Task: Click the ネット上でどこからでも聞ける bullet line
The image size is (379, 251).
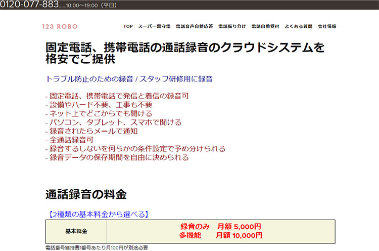Action: (x=99, y=113)
